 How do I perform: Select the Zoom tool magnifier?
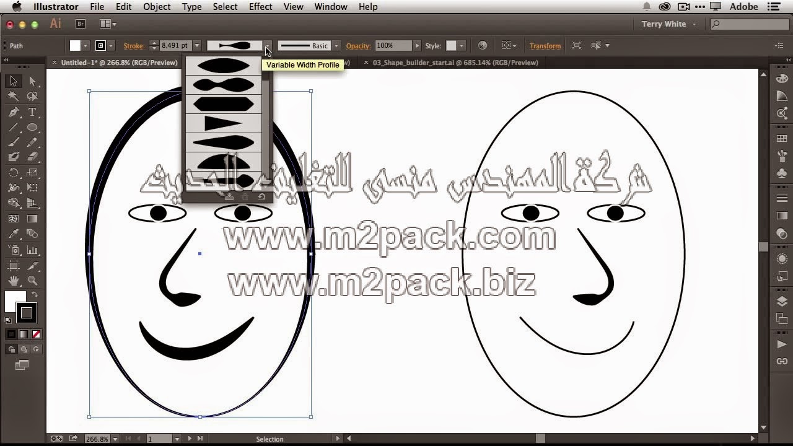[32, 281]
